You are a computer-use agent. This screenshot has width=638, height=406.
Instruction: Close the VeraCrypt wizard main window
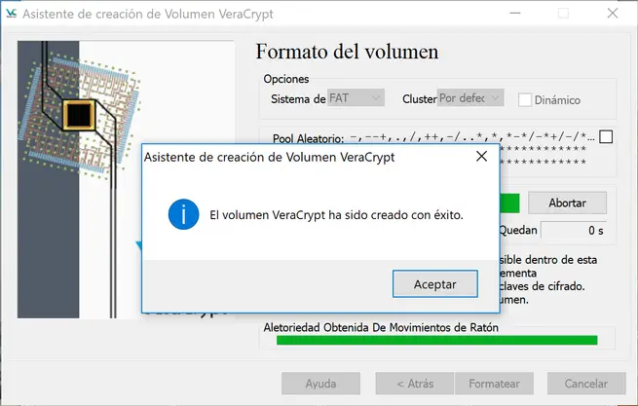pyautogui.click(x=613, y=14)
